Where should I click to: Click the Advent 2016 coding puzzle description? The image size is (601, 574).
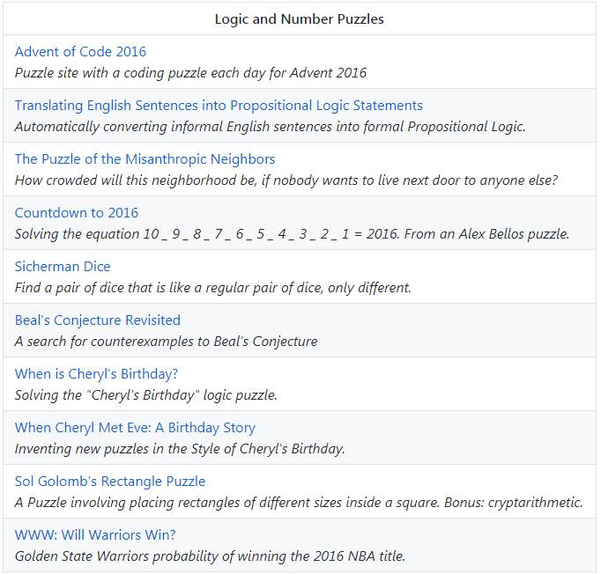190,73
